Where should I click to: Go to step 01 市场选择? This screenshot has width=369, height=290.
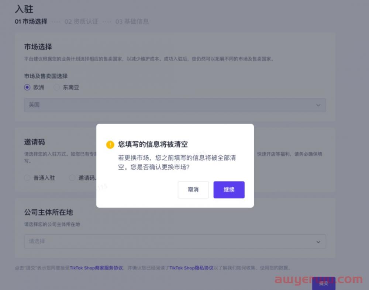click(31, 22)
